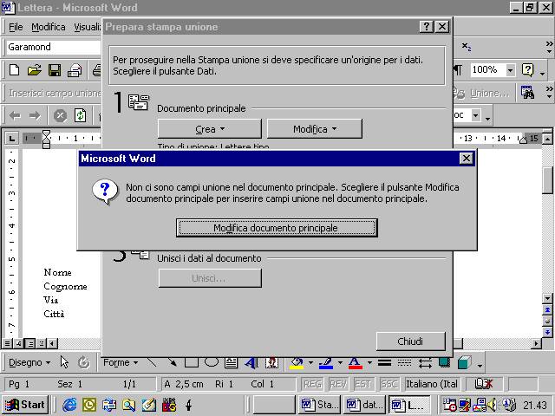Click the next page double arrow
Image resolution: width=555 pixels, height=416 pixels.
point(547,332)
